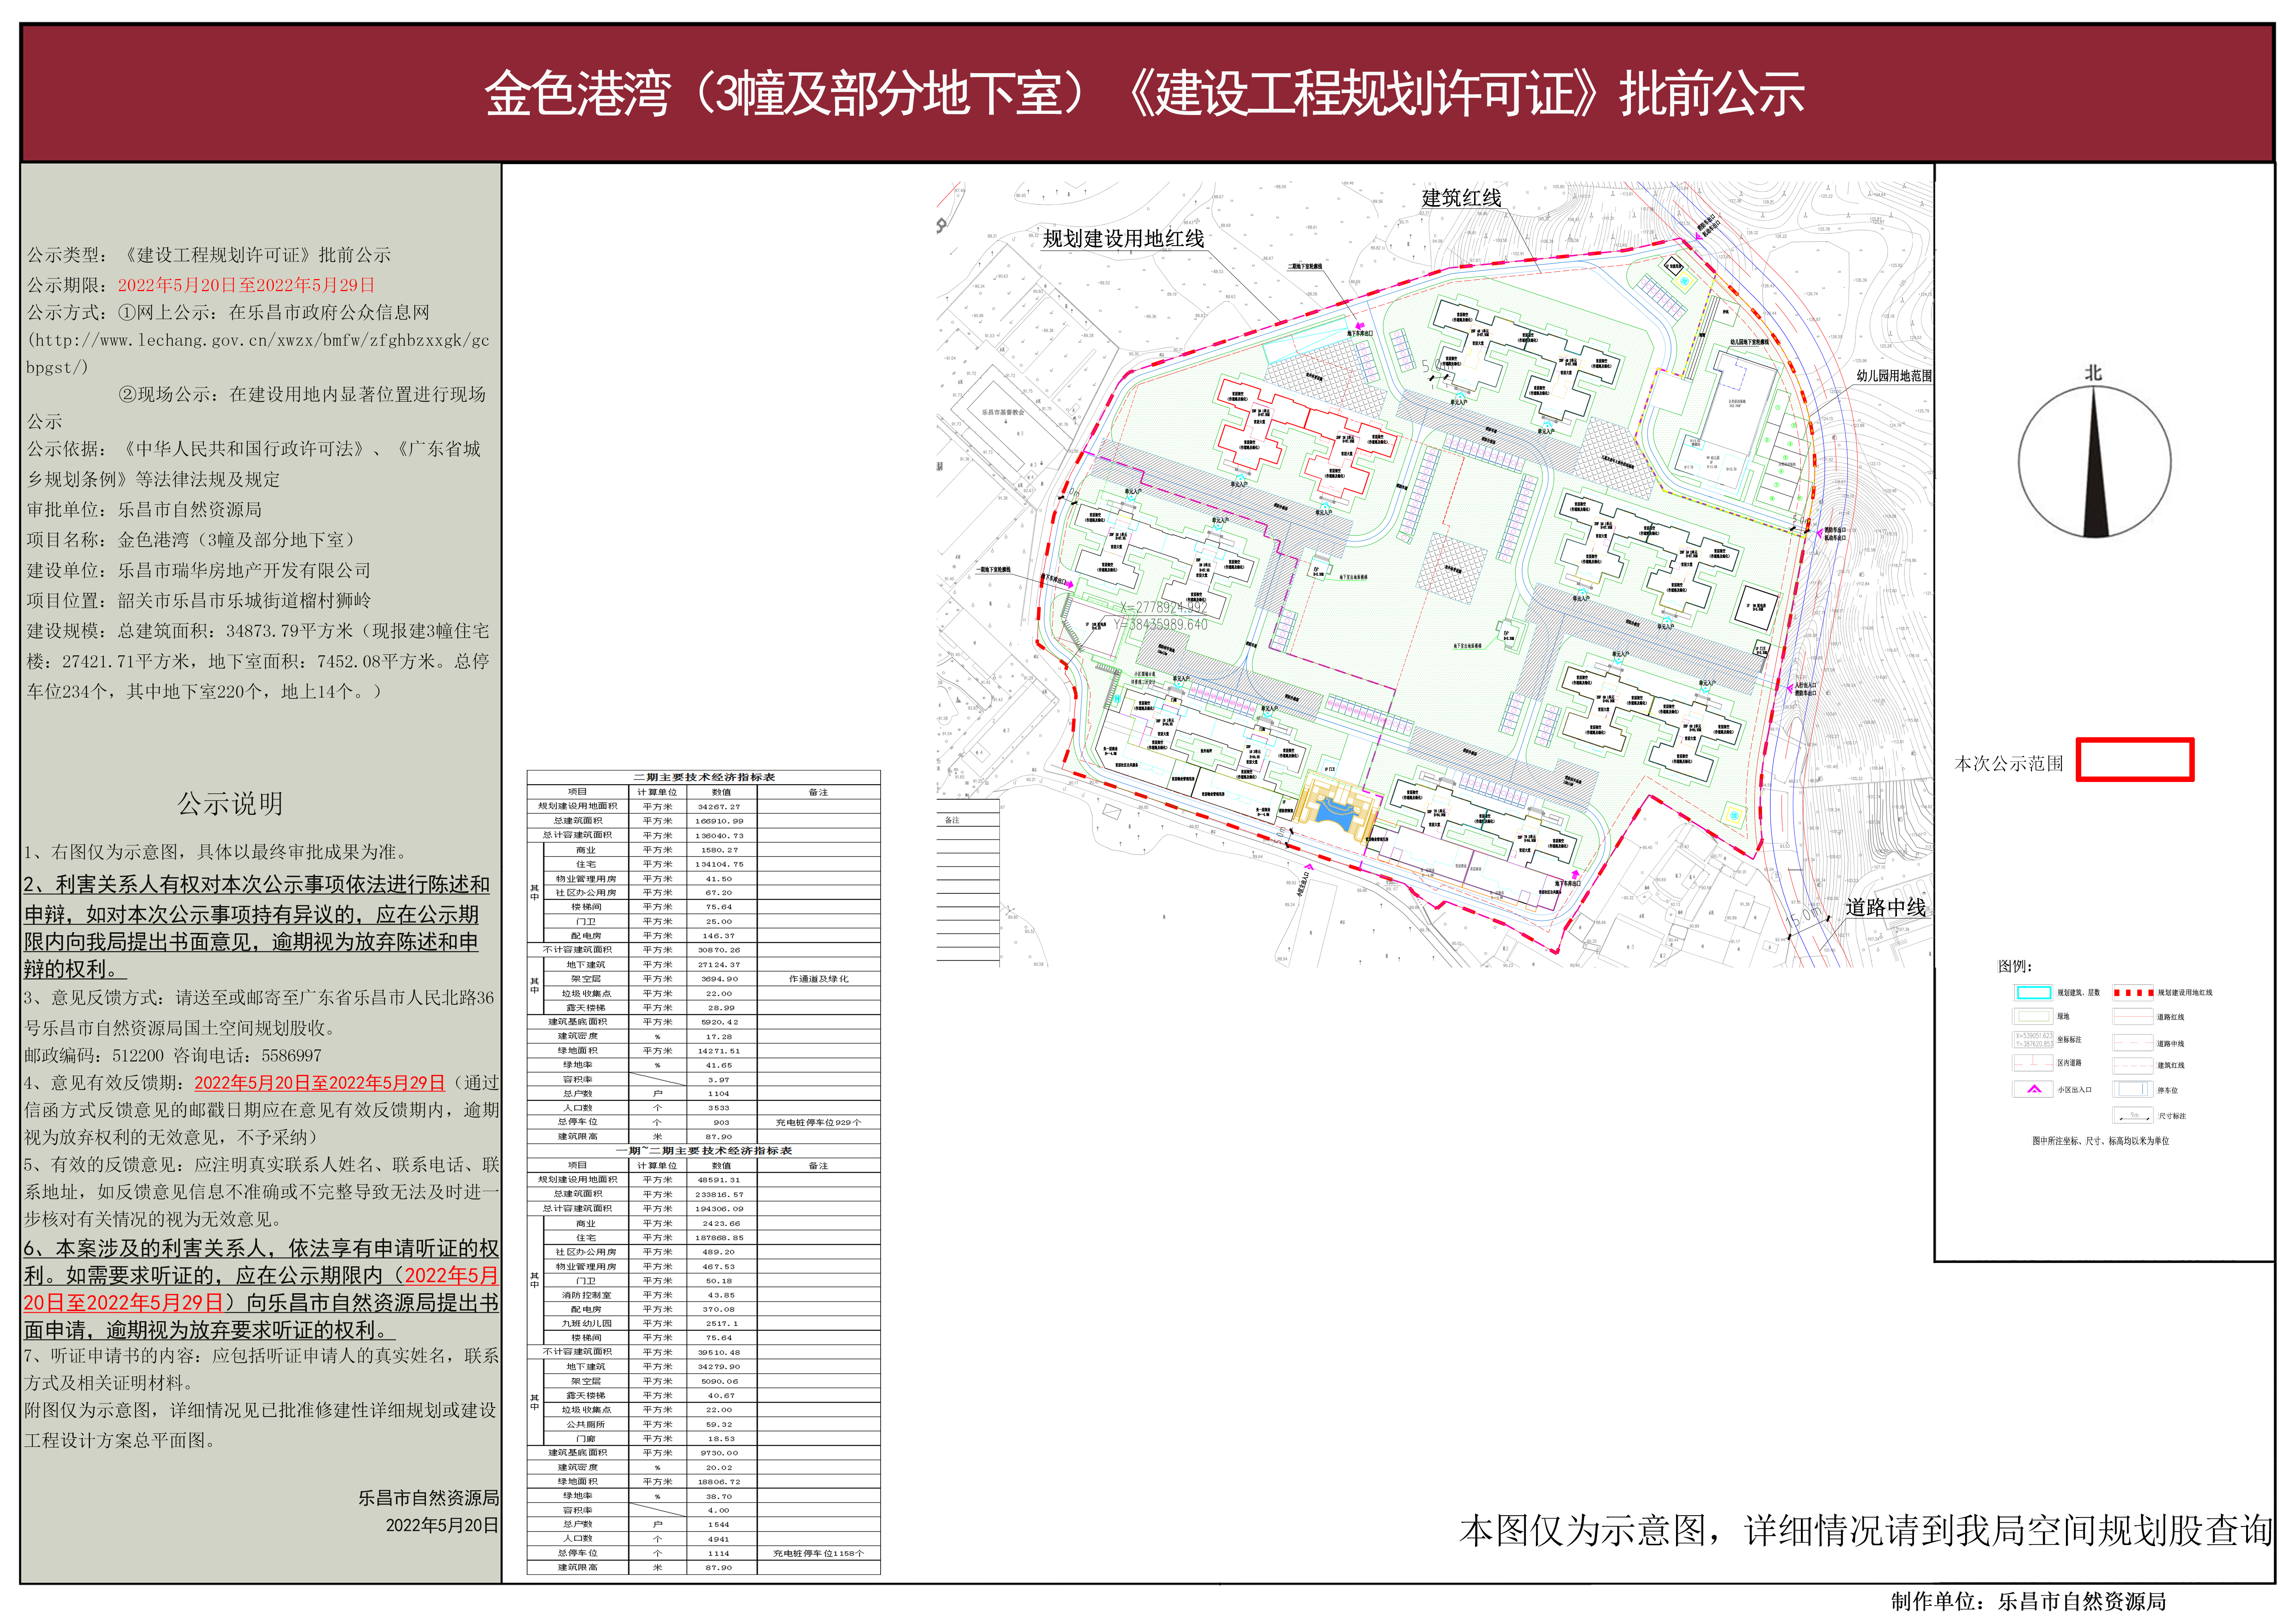Click the red 意见有效反馈期 date range
Screen dimensions: 2296x1624
tap(319, 1083)
